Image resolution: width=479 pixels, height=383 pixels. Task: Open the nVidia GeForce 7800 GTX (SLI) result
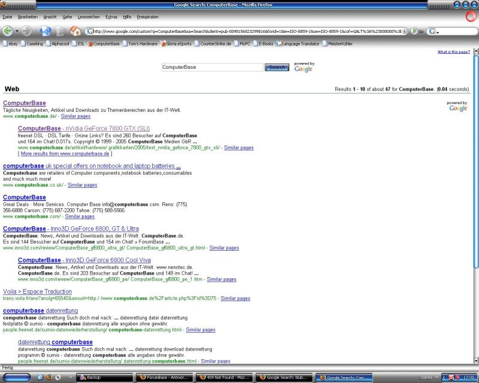(x=84, y=128)
